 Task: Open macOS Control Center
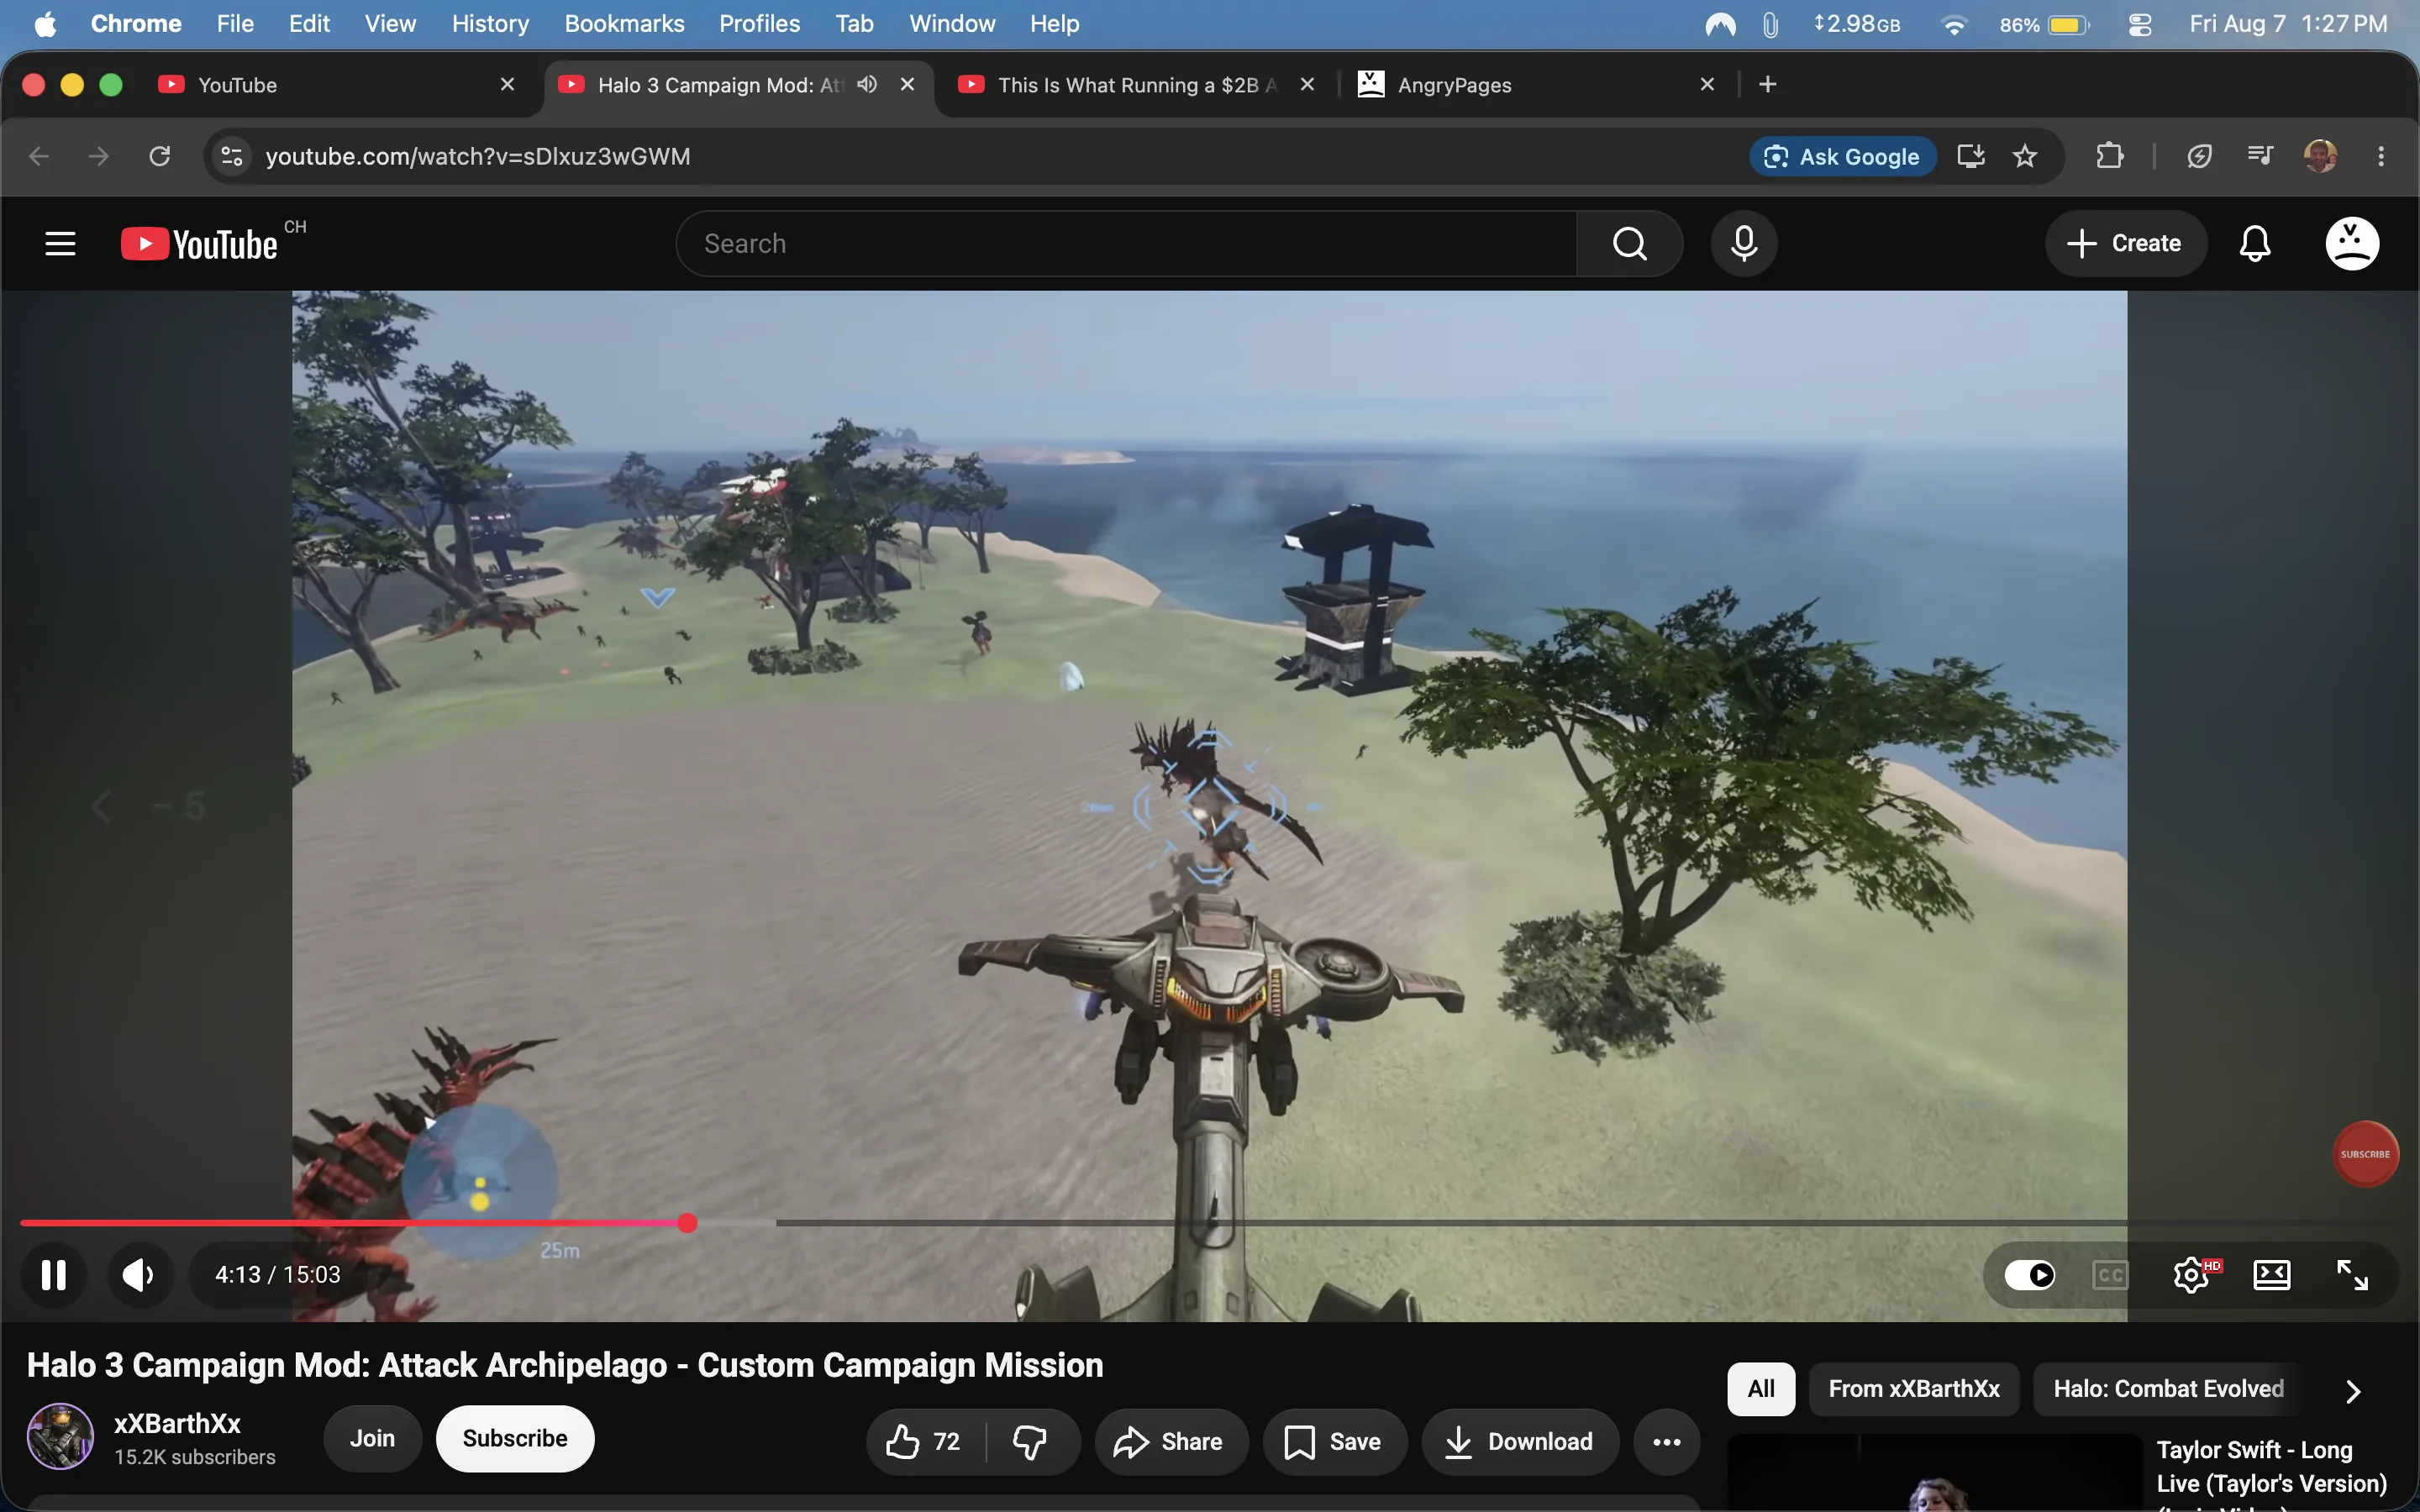point(2139,24)
